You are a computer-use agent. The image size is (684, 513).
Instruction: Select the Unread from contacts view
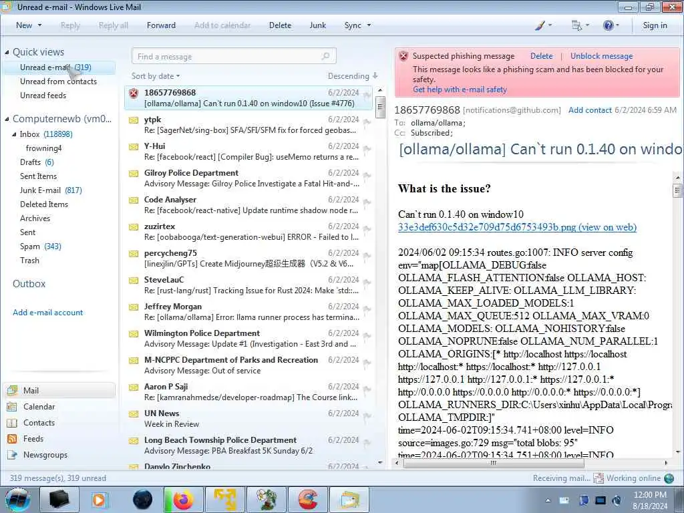(x=59, y=81)
